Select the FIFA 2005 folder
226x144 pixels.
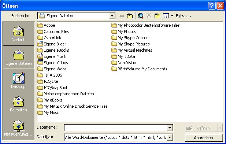click(x=50, y=75)
